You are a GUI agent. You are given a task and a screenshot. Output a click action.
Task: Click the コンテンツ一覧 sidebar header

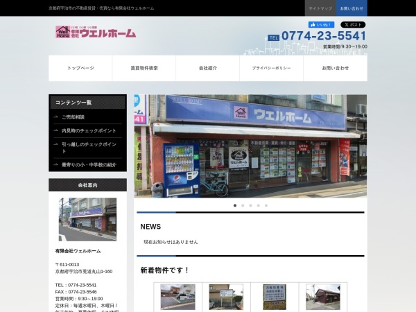(87, 103)
